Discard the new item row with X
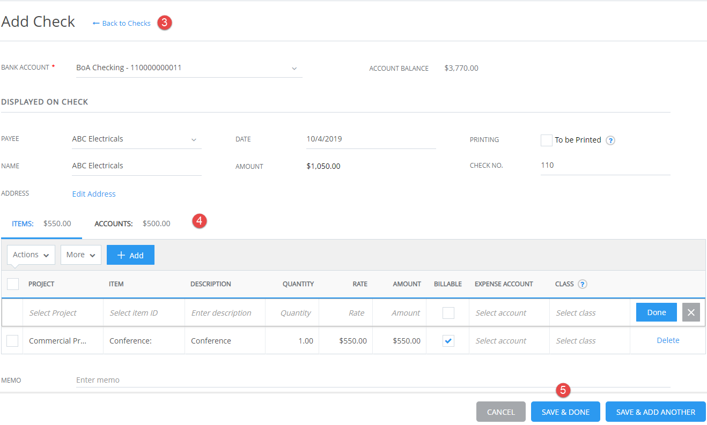The height and width of the screenshot is (425, 707). click(691, 312)
